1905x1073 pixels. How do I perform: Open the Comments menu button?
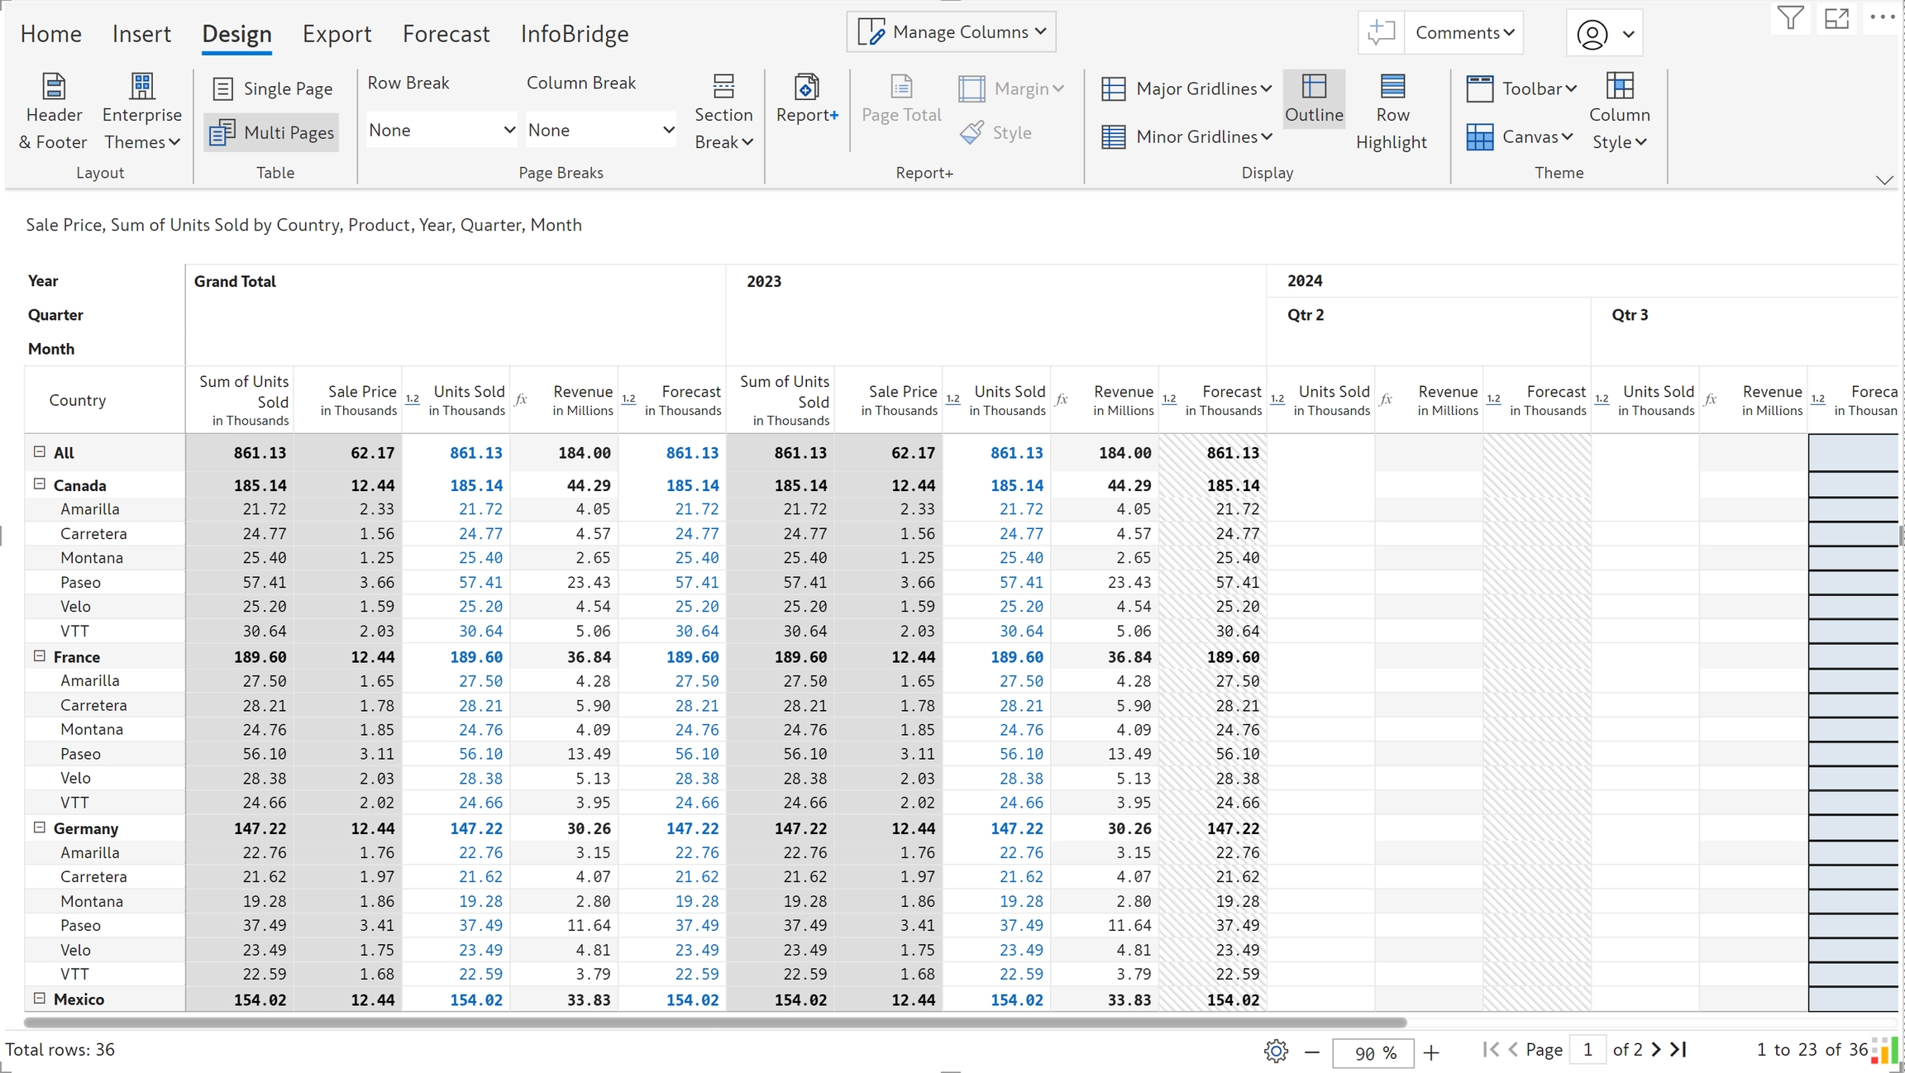[x=1463, y=32]
